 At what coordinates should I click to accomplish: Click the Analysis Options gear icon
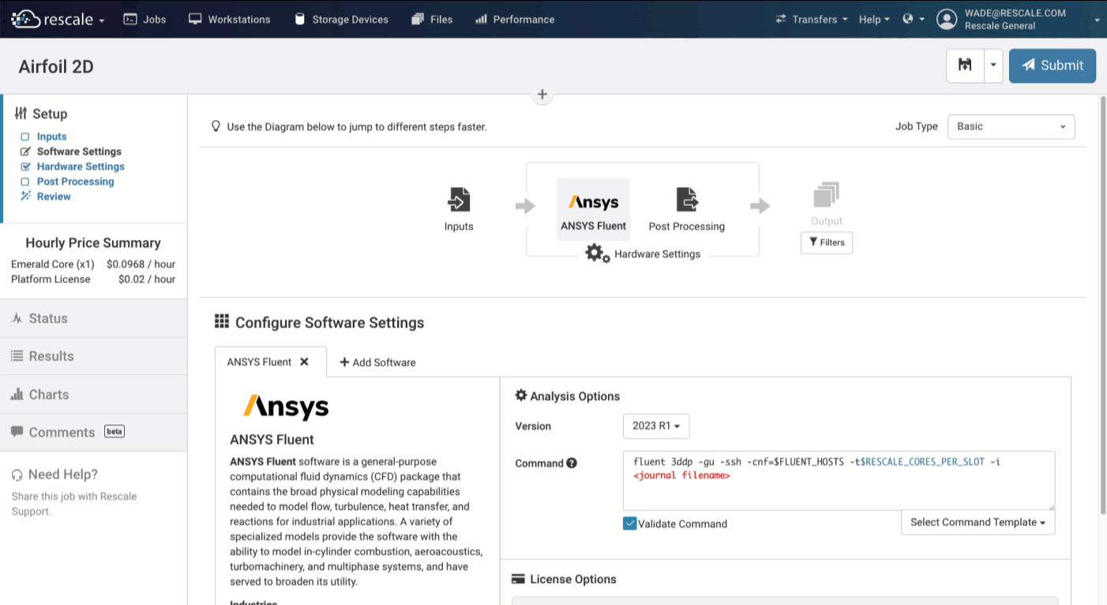[x=521, y=396]
